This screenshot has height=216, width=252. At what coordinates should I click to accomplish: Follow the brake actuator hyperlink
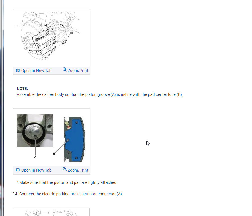point(84,194)
